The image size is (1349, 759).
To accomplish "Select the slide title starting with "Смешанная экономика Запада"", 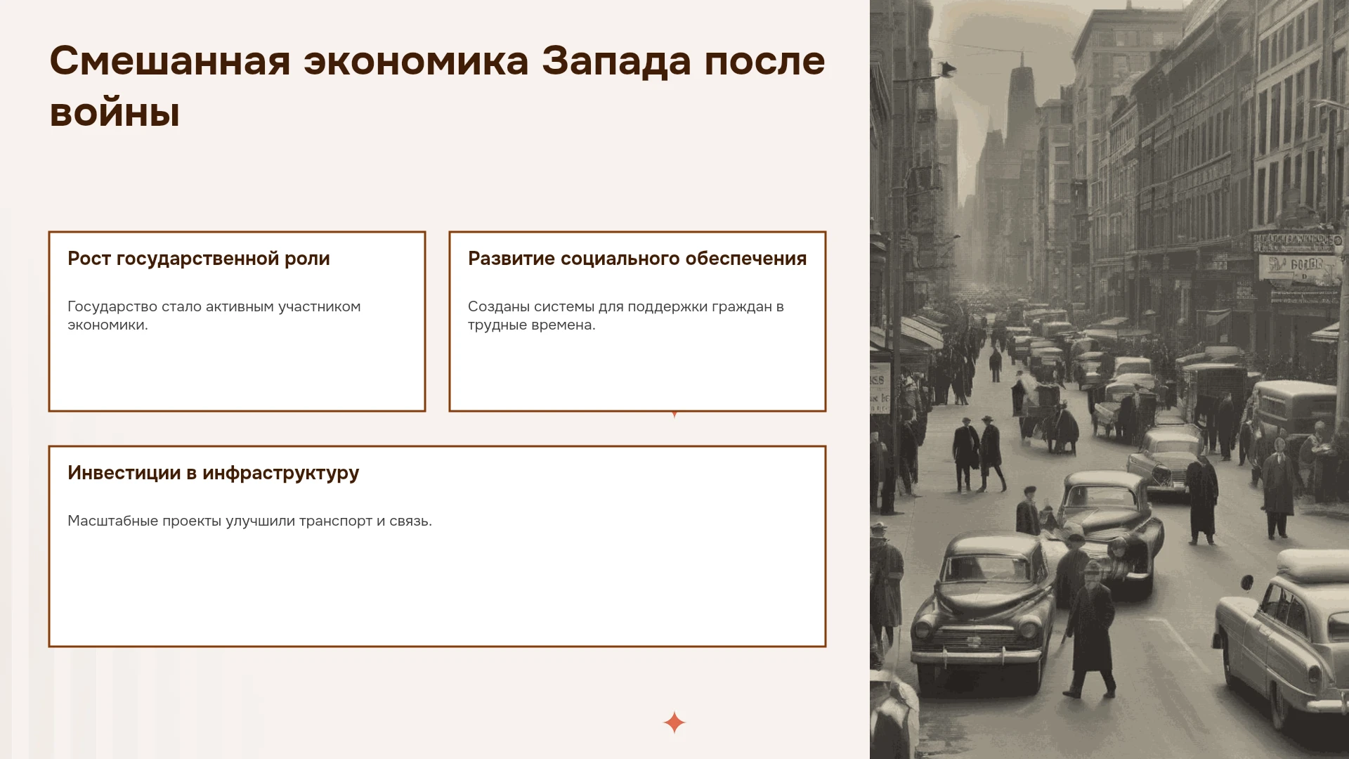I will (437, 86).
